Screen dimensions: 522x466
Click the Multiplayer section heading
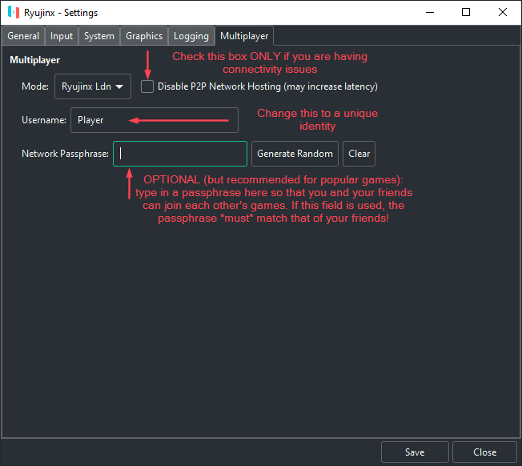click(35, 60)
